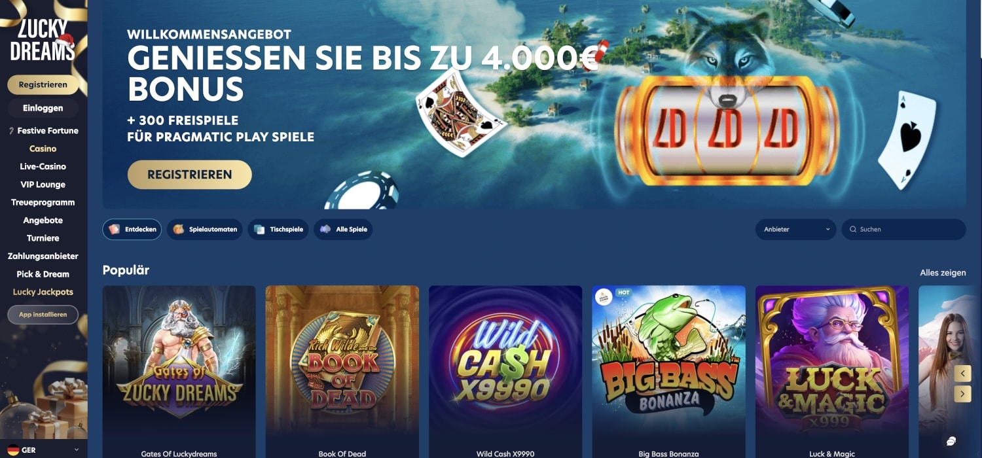Switch to the Tischspiele filter
The width and height of the screenshot is (982, 458).
point(278,230)
